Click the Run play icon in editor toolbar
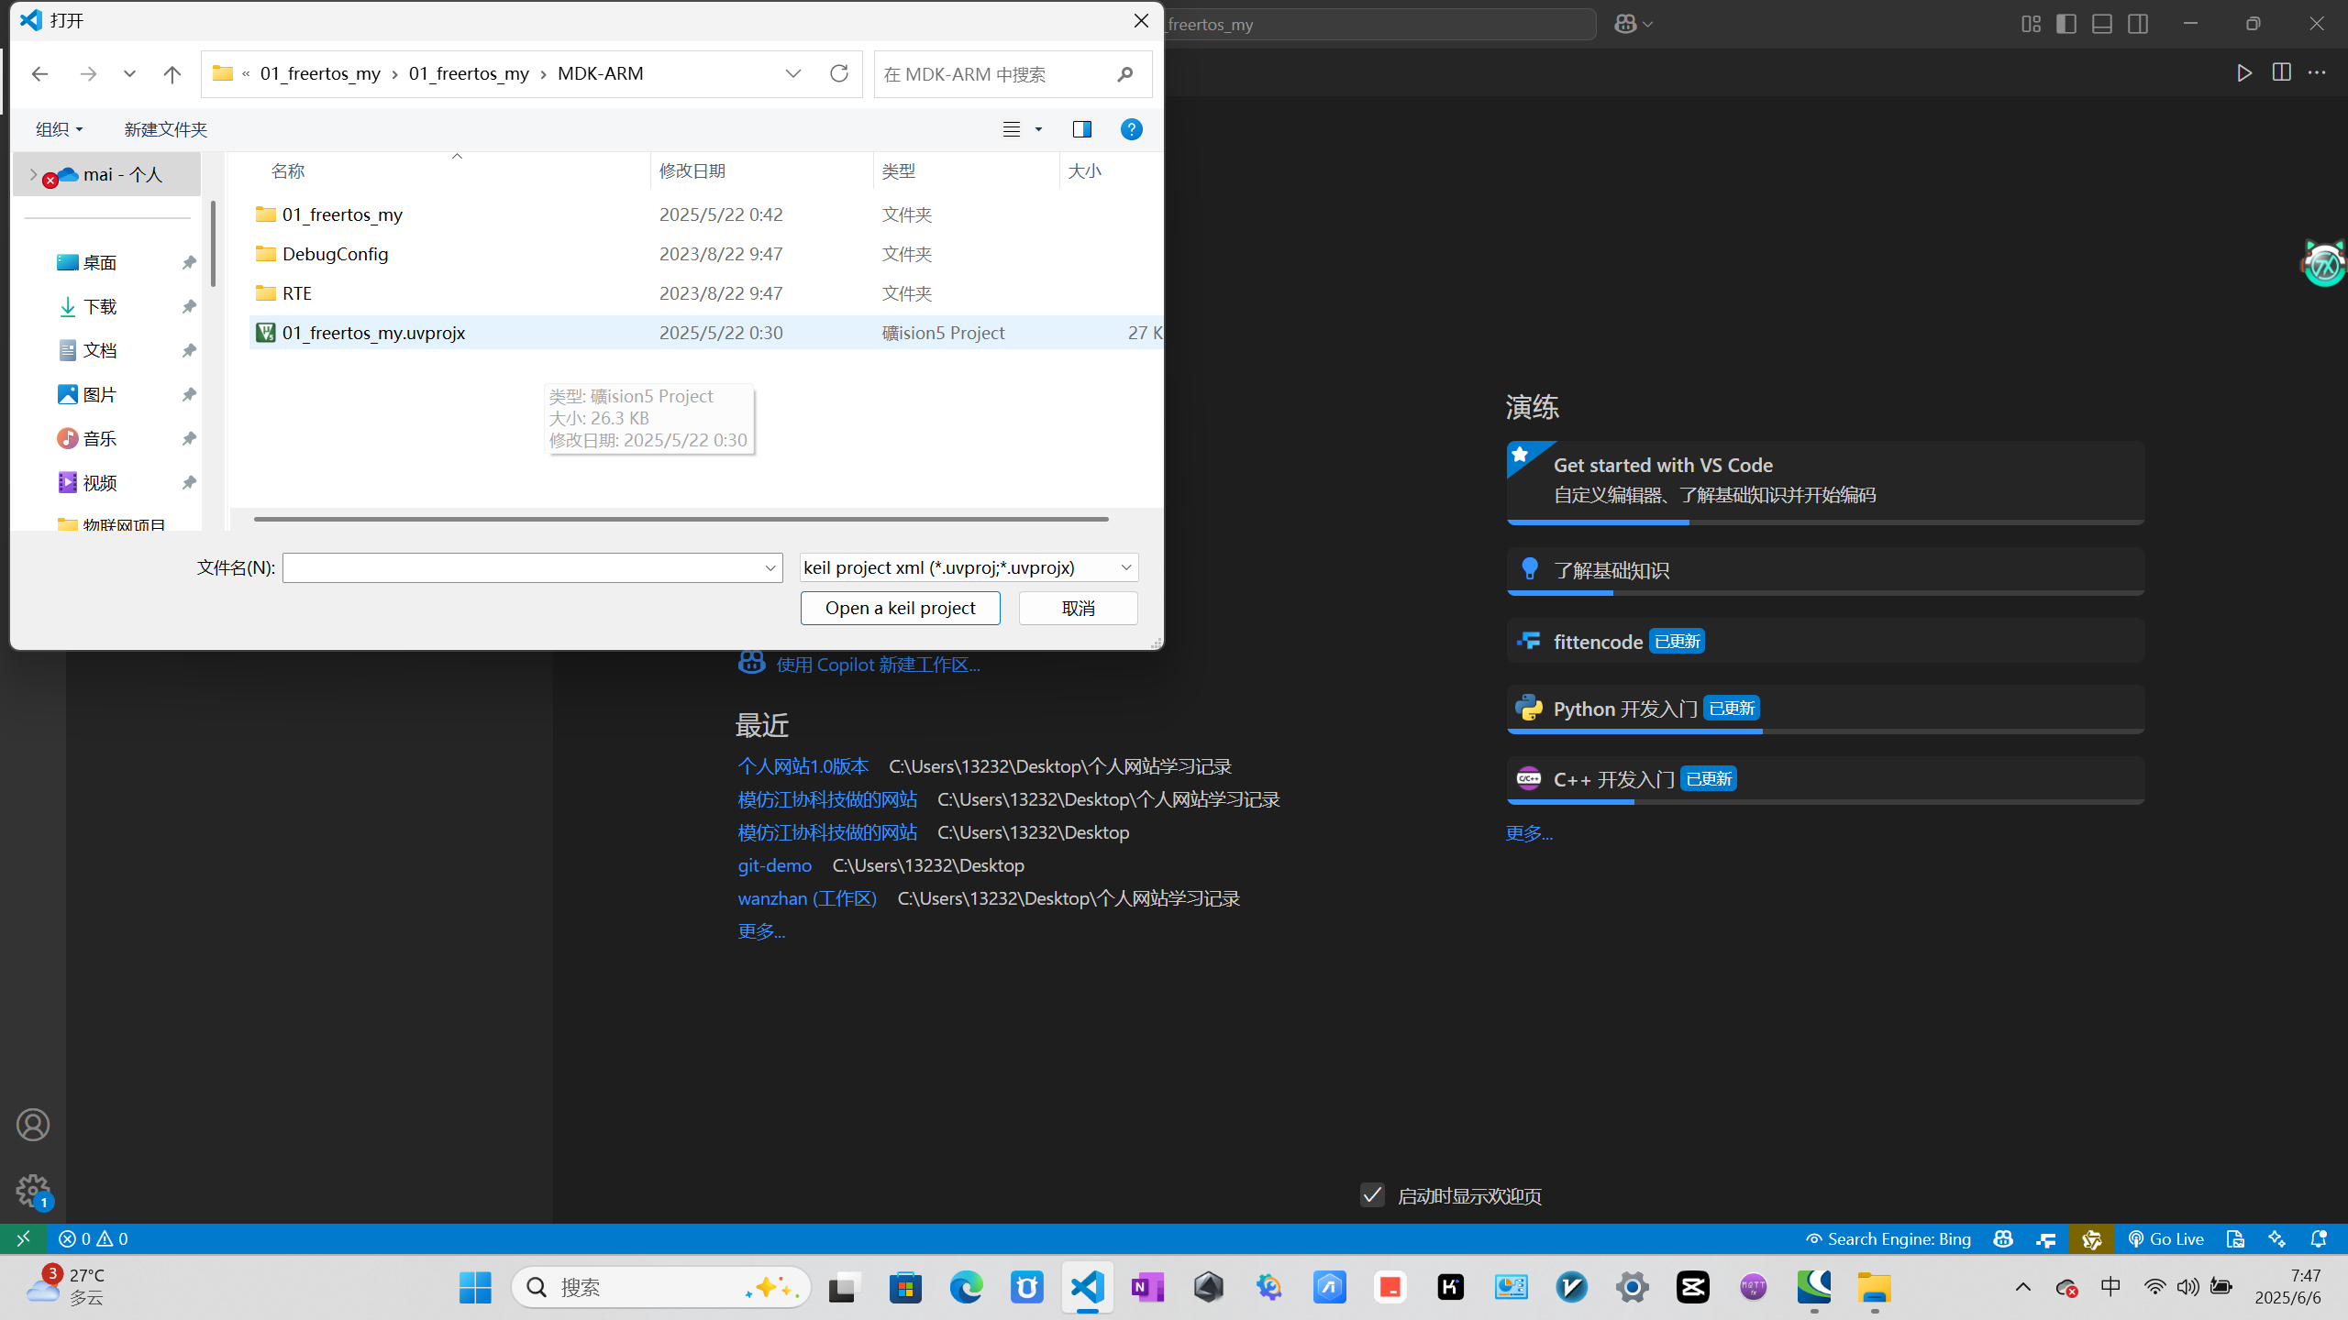Viewport: 2348px width, 1320px height. click(2243, 73)
